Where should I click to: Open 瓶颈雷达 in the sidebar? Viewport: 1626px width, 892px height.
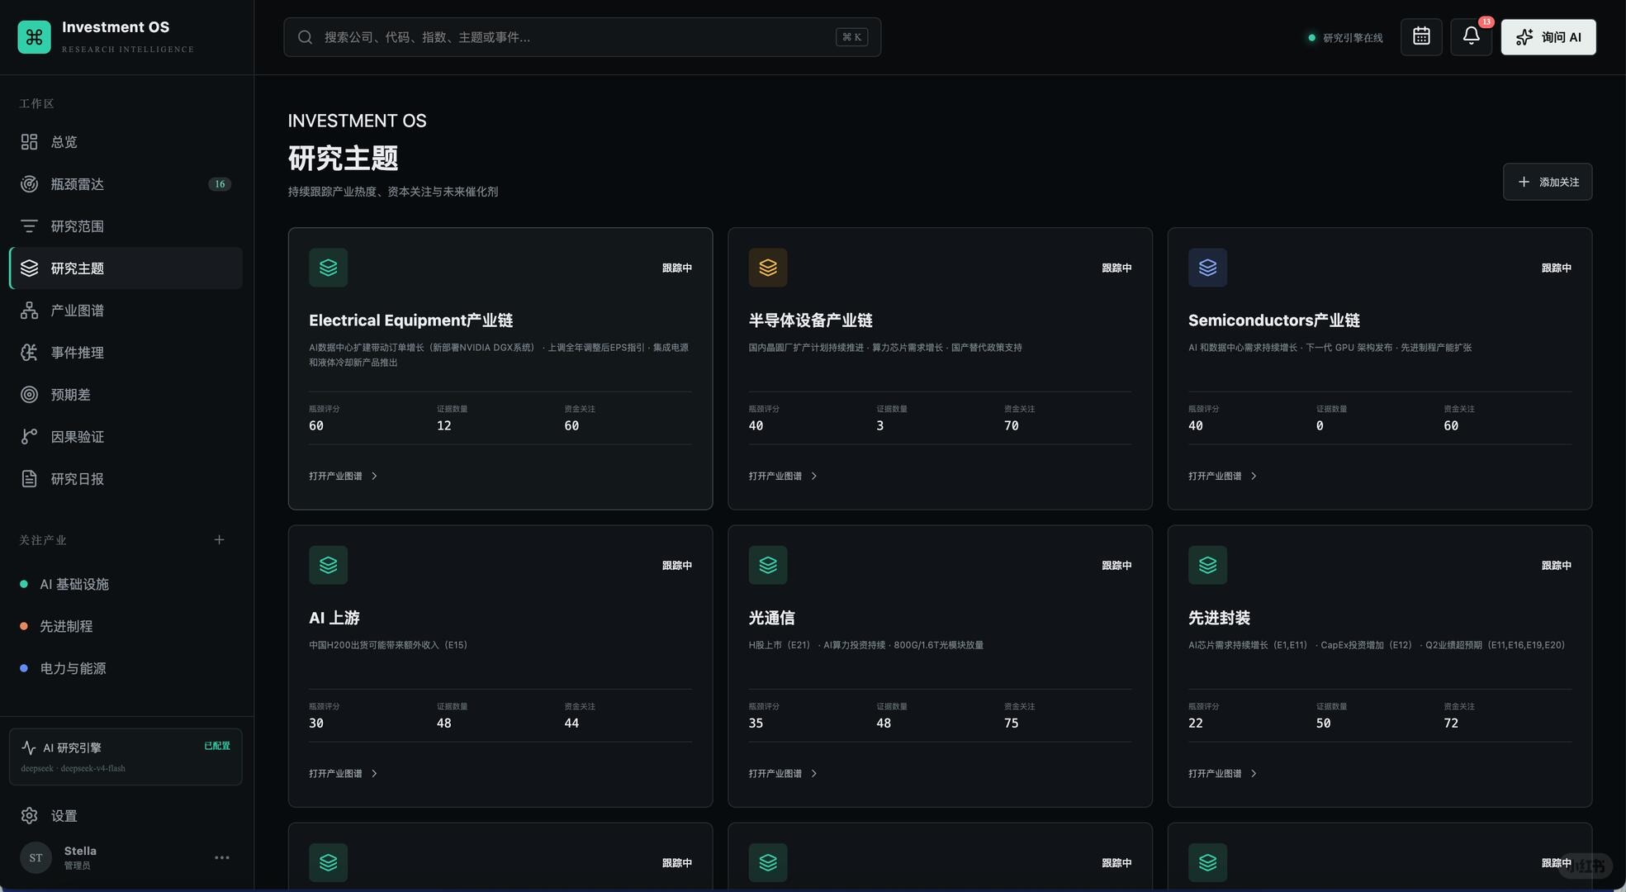(x=126, y=184)
